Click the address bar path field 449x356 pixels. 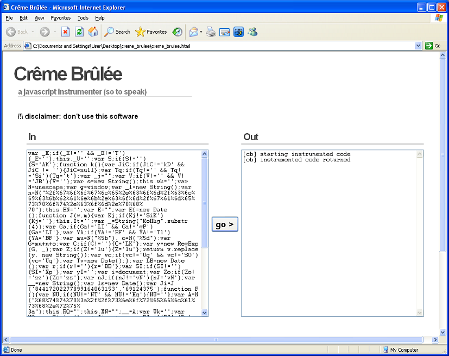tap(217, 46)
